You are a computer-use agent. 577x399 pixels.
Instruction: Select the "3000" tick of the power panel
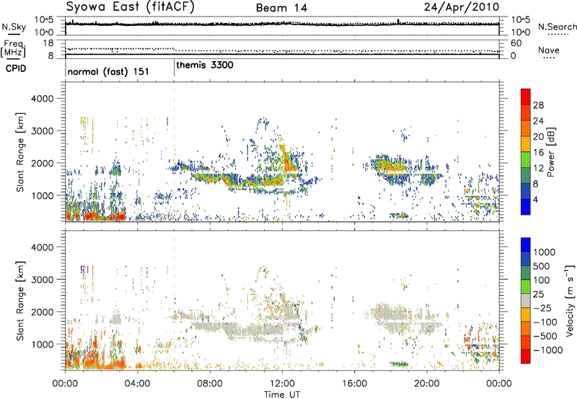42,131
